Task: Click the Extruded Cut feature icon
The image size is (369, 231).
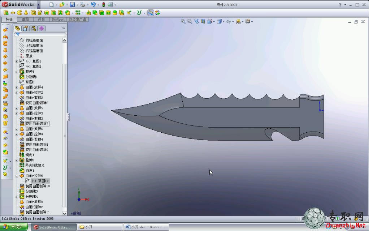Action: pyautogui.click(x=34, y=13)
